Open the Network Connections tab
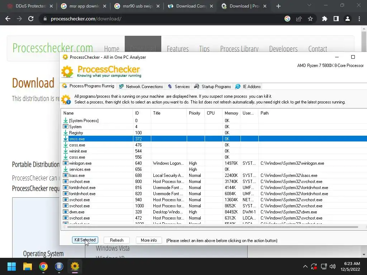Screen dimensions: 367x275 coord(141,87)
